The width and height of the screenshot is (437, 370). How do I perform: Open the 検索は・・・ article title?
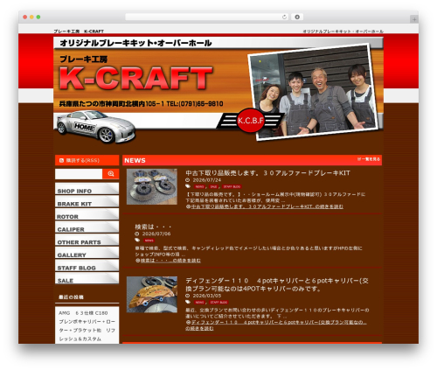point(153,227)
